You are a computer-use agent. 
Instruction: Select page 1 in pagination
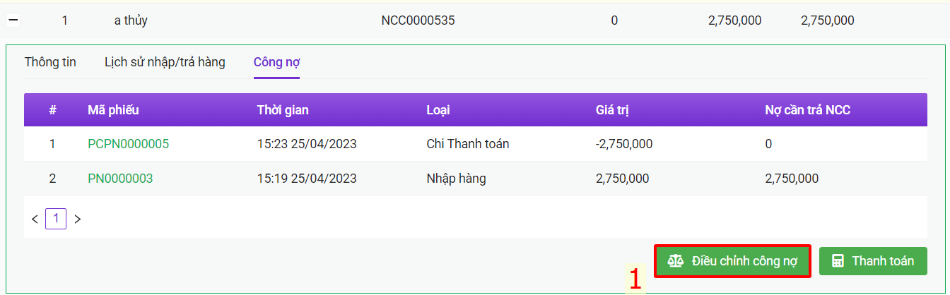(56, 219)
